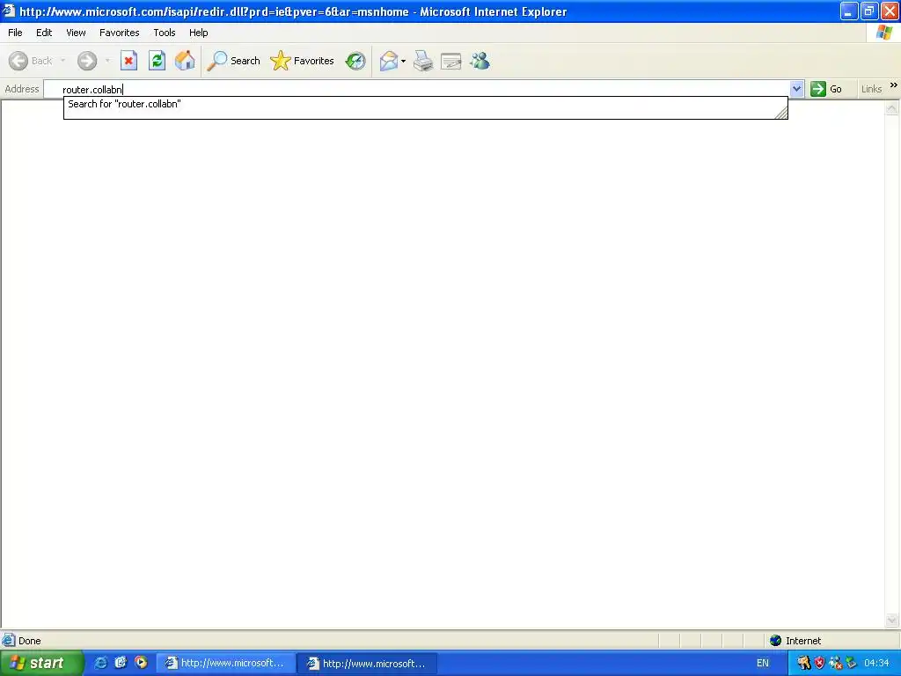Switch to first http://www.microsoft taskbar window
The height and width of the screenshot is (676, 901).
[226, 664]
